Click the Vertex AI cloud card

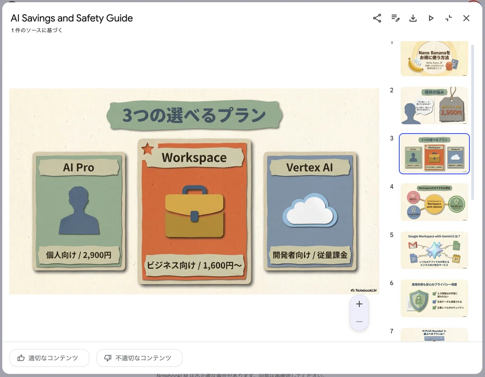click(310, 211)
